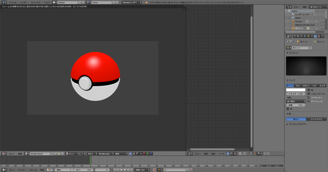Select the レイシャドウ shadow option
The image size is (328, 172).
[316, 119]
